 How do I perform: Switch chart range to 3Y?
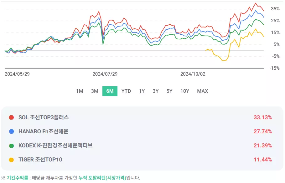[x=156, y=91]
